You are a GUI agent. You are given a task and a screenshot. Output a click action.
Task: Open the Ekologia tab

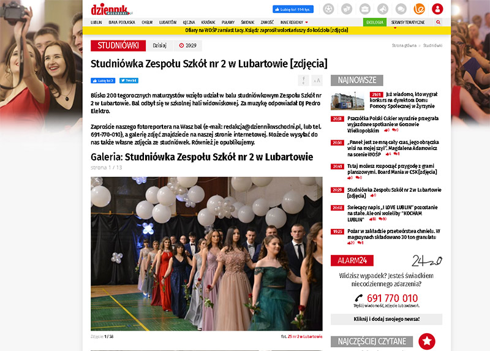tap(375, 22)
